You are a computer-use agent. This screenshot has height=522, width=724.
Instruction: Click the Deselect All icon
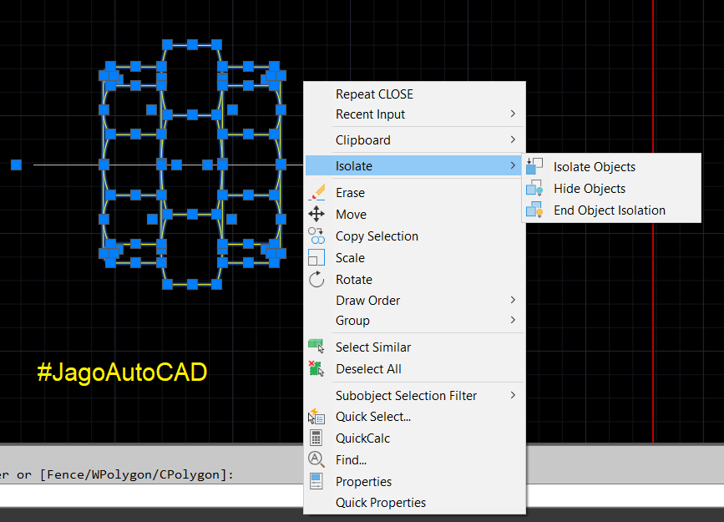click(316, 367)
